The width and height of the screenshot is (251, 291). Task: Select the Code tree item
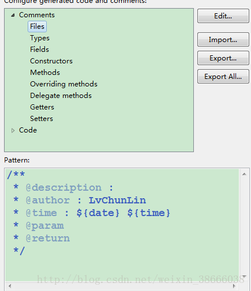point(28,130)
